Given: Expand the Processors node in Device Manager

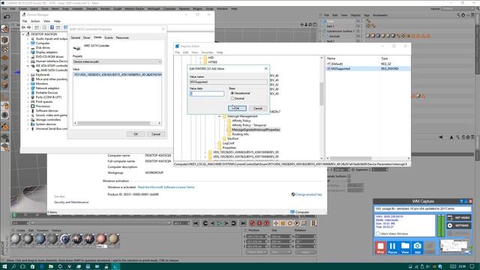Looking at the screenshot, I should click(x=28, y=106).
